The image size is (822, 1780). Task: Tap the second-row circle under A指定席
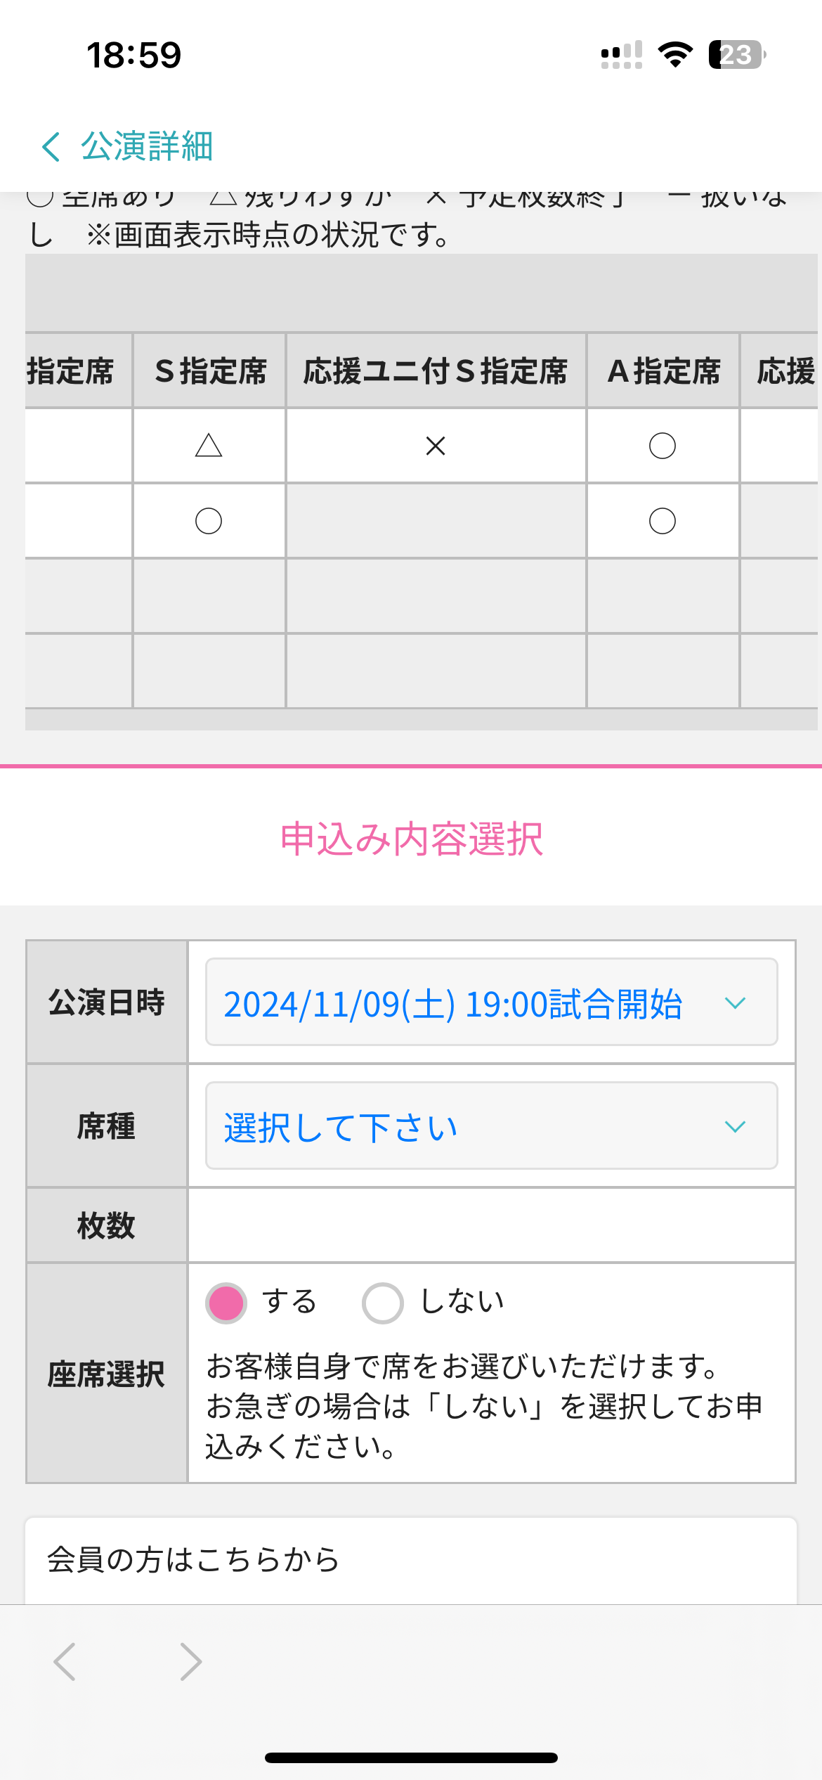tap(663, 521)
